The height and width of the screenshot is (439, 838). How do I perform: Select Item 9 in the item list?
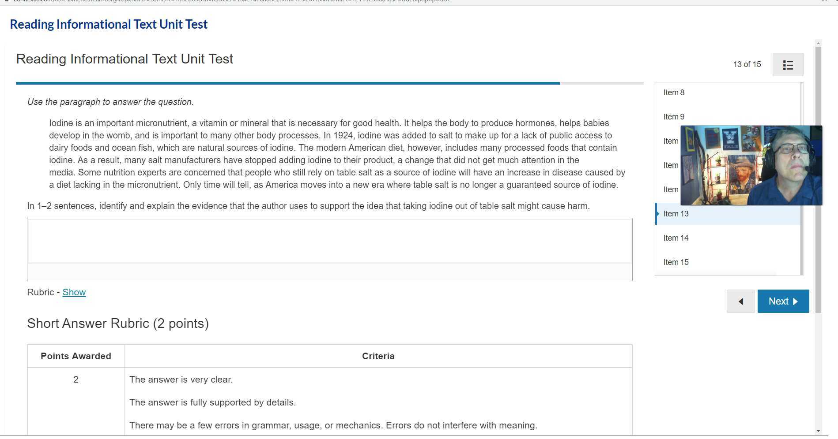tap(674, 117)
